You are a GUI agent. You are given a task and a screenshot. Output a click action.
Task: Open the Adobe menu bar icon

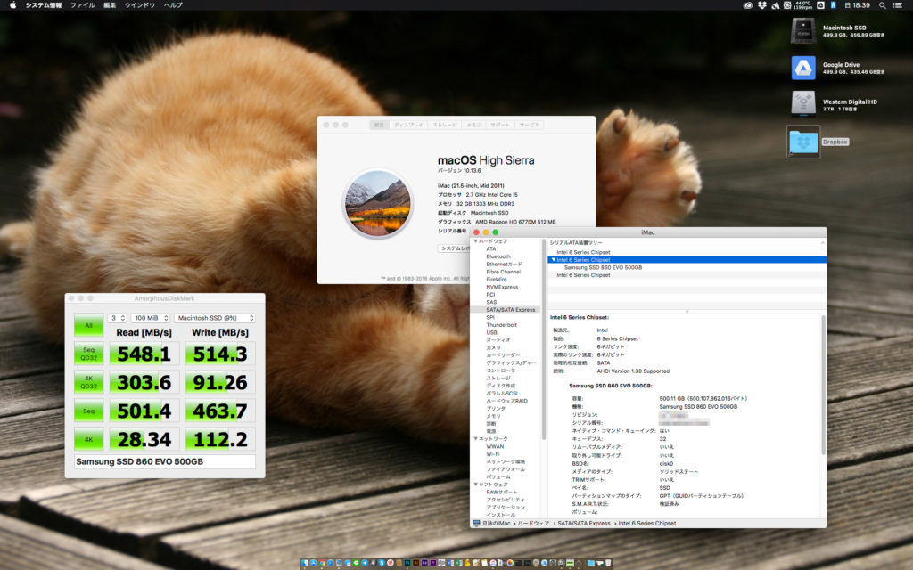(x=775, y=5)
